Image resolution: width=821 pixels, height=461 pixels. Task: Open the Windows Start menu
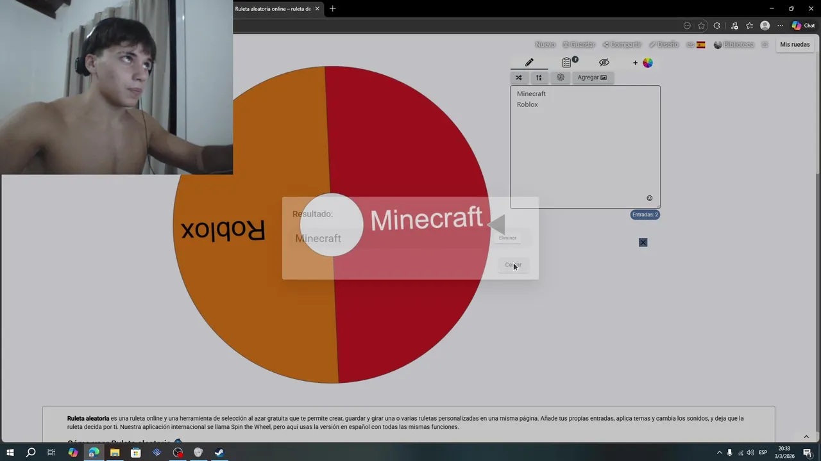10,453
